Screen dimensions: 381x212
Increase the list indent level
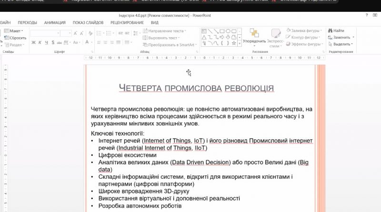pyautogui.click(x=127, y=33)
